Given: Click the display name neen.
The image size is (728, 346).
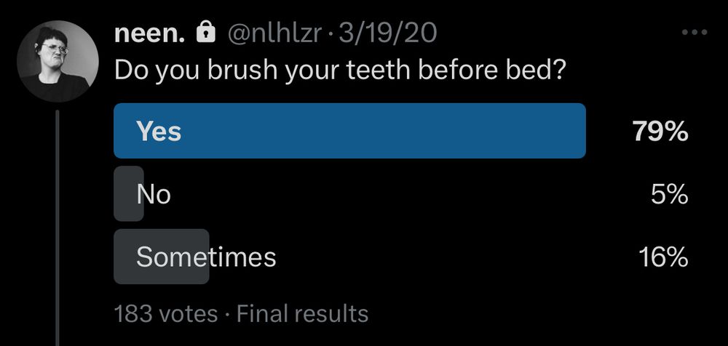Looking at the screenshot, I should coord(149,33).
